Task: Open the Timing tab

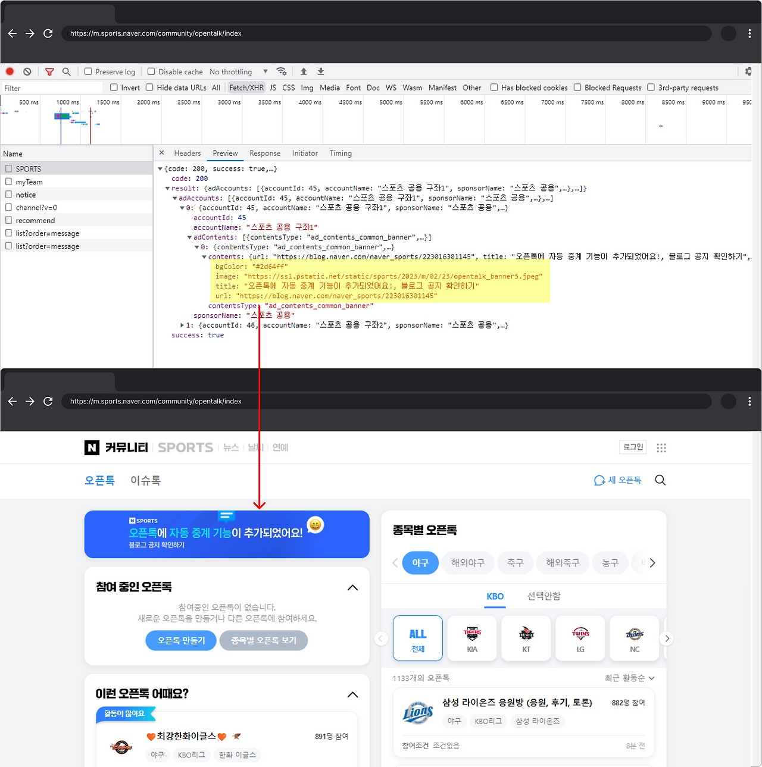Action: (341, 154)
